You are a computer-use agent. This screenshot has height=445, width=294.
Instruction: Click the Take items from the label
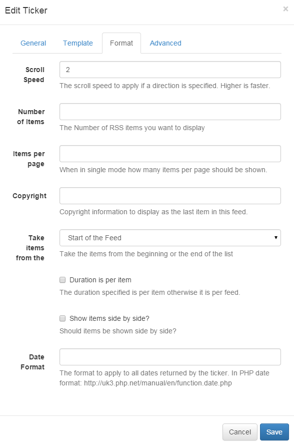click(30, 248)
